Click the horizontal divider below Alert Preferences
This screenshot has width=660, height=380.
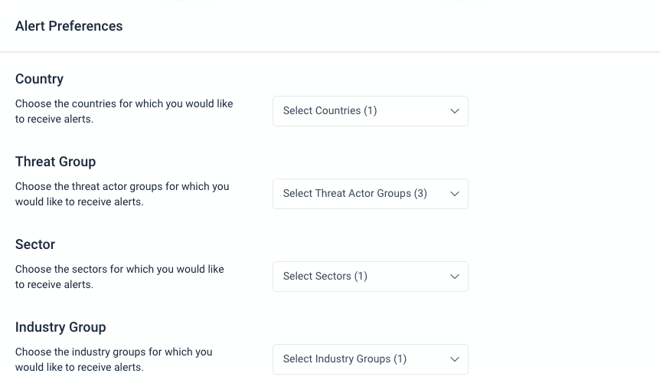[x=330, y=52]
